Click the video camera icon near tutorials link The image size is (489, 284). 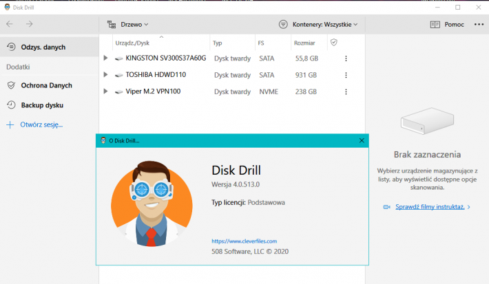386,207
